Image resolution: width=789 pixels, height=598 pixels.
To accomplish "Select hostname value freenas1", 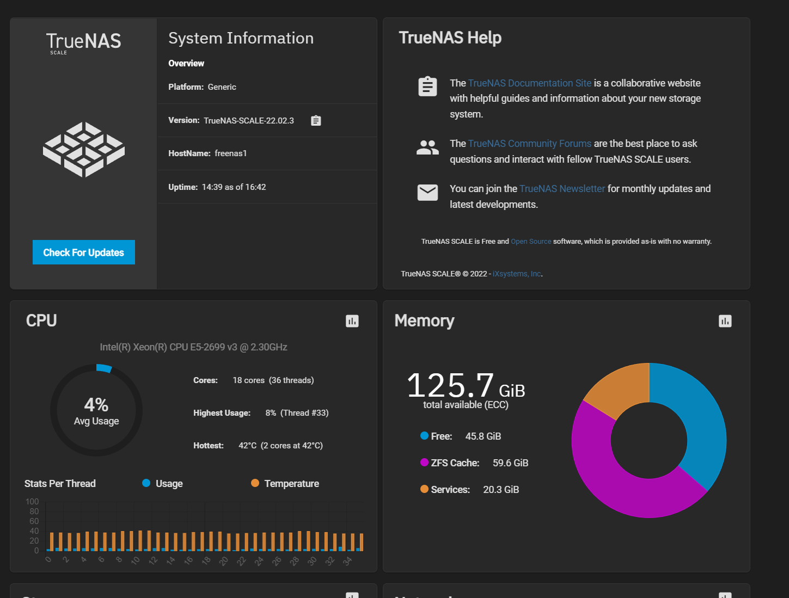I will click(231, 153).
